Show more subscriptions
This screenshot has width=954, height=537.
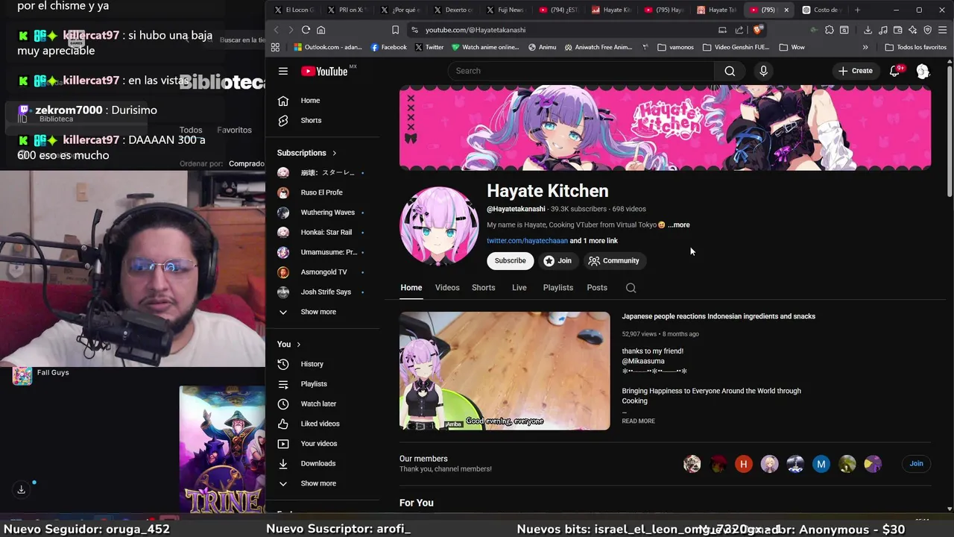tap(318, 312)
